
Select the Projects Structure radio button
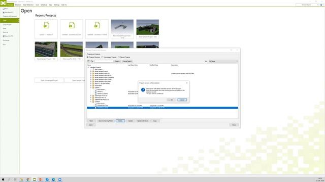[x=88, y=57]
